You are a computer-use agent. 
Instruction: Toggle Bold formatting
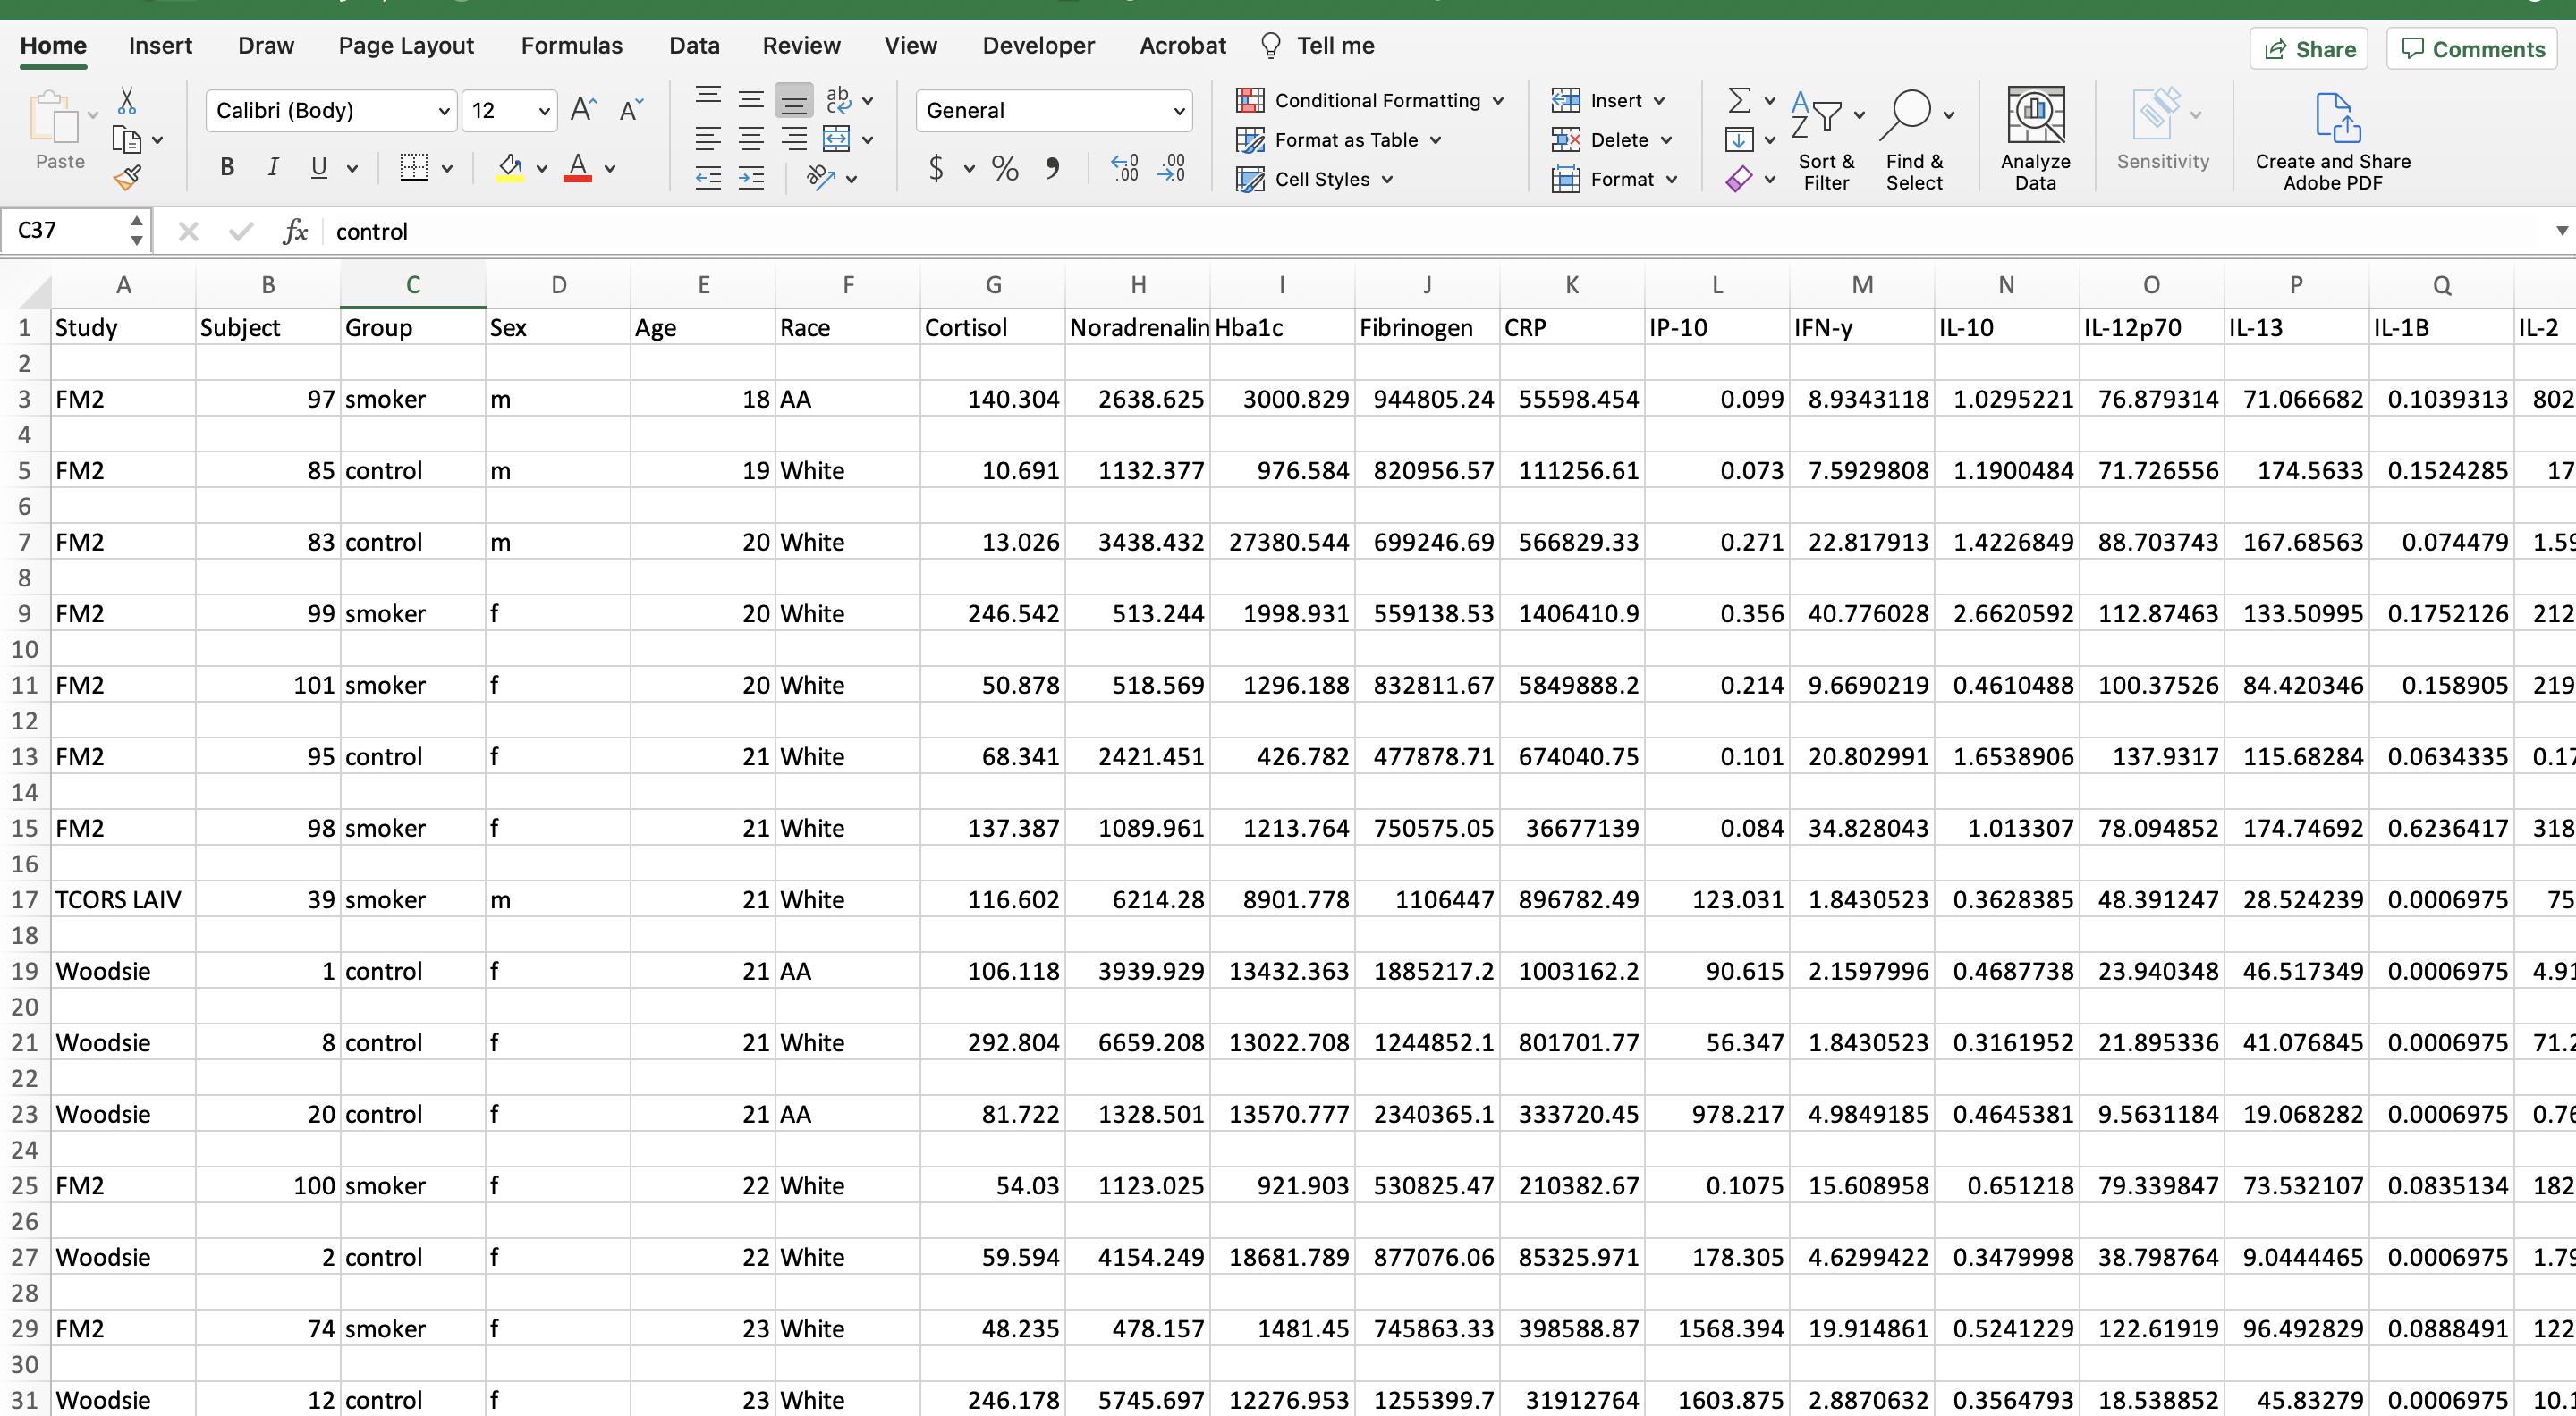coord(227,168)
